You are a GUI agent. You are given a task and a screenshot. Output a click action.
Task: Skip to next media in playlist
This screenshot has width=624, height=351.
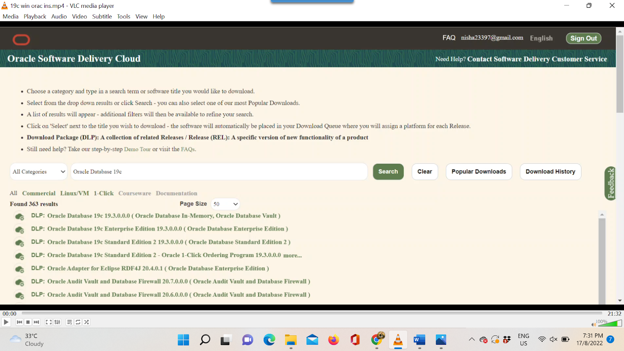point(37,322)
